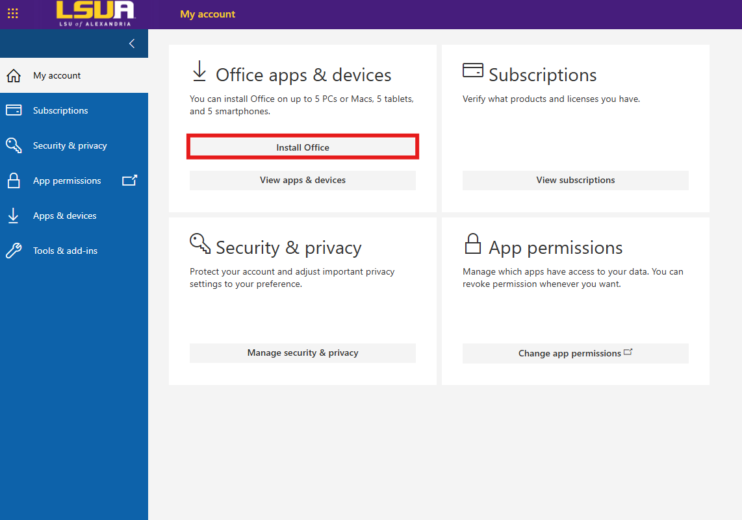Click key icon in Security & privacy tile
The image size is (742, 520).
(x=200, y=243)
